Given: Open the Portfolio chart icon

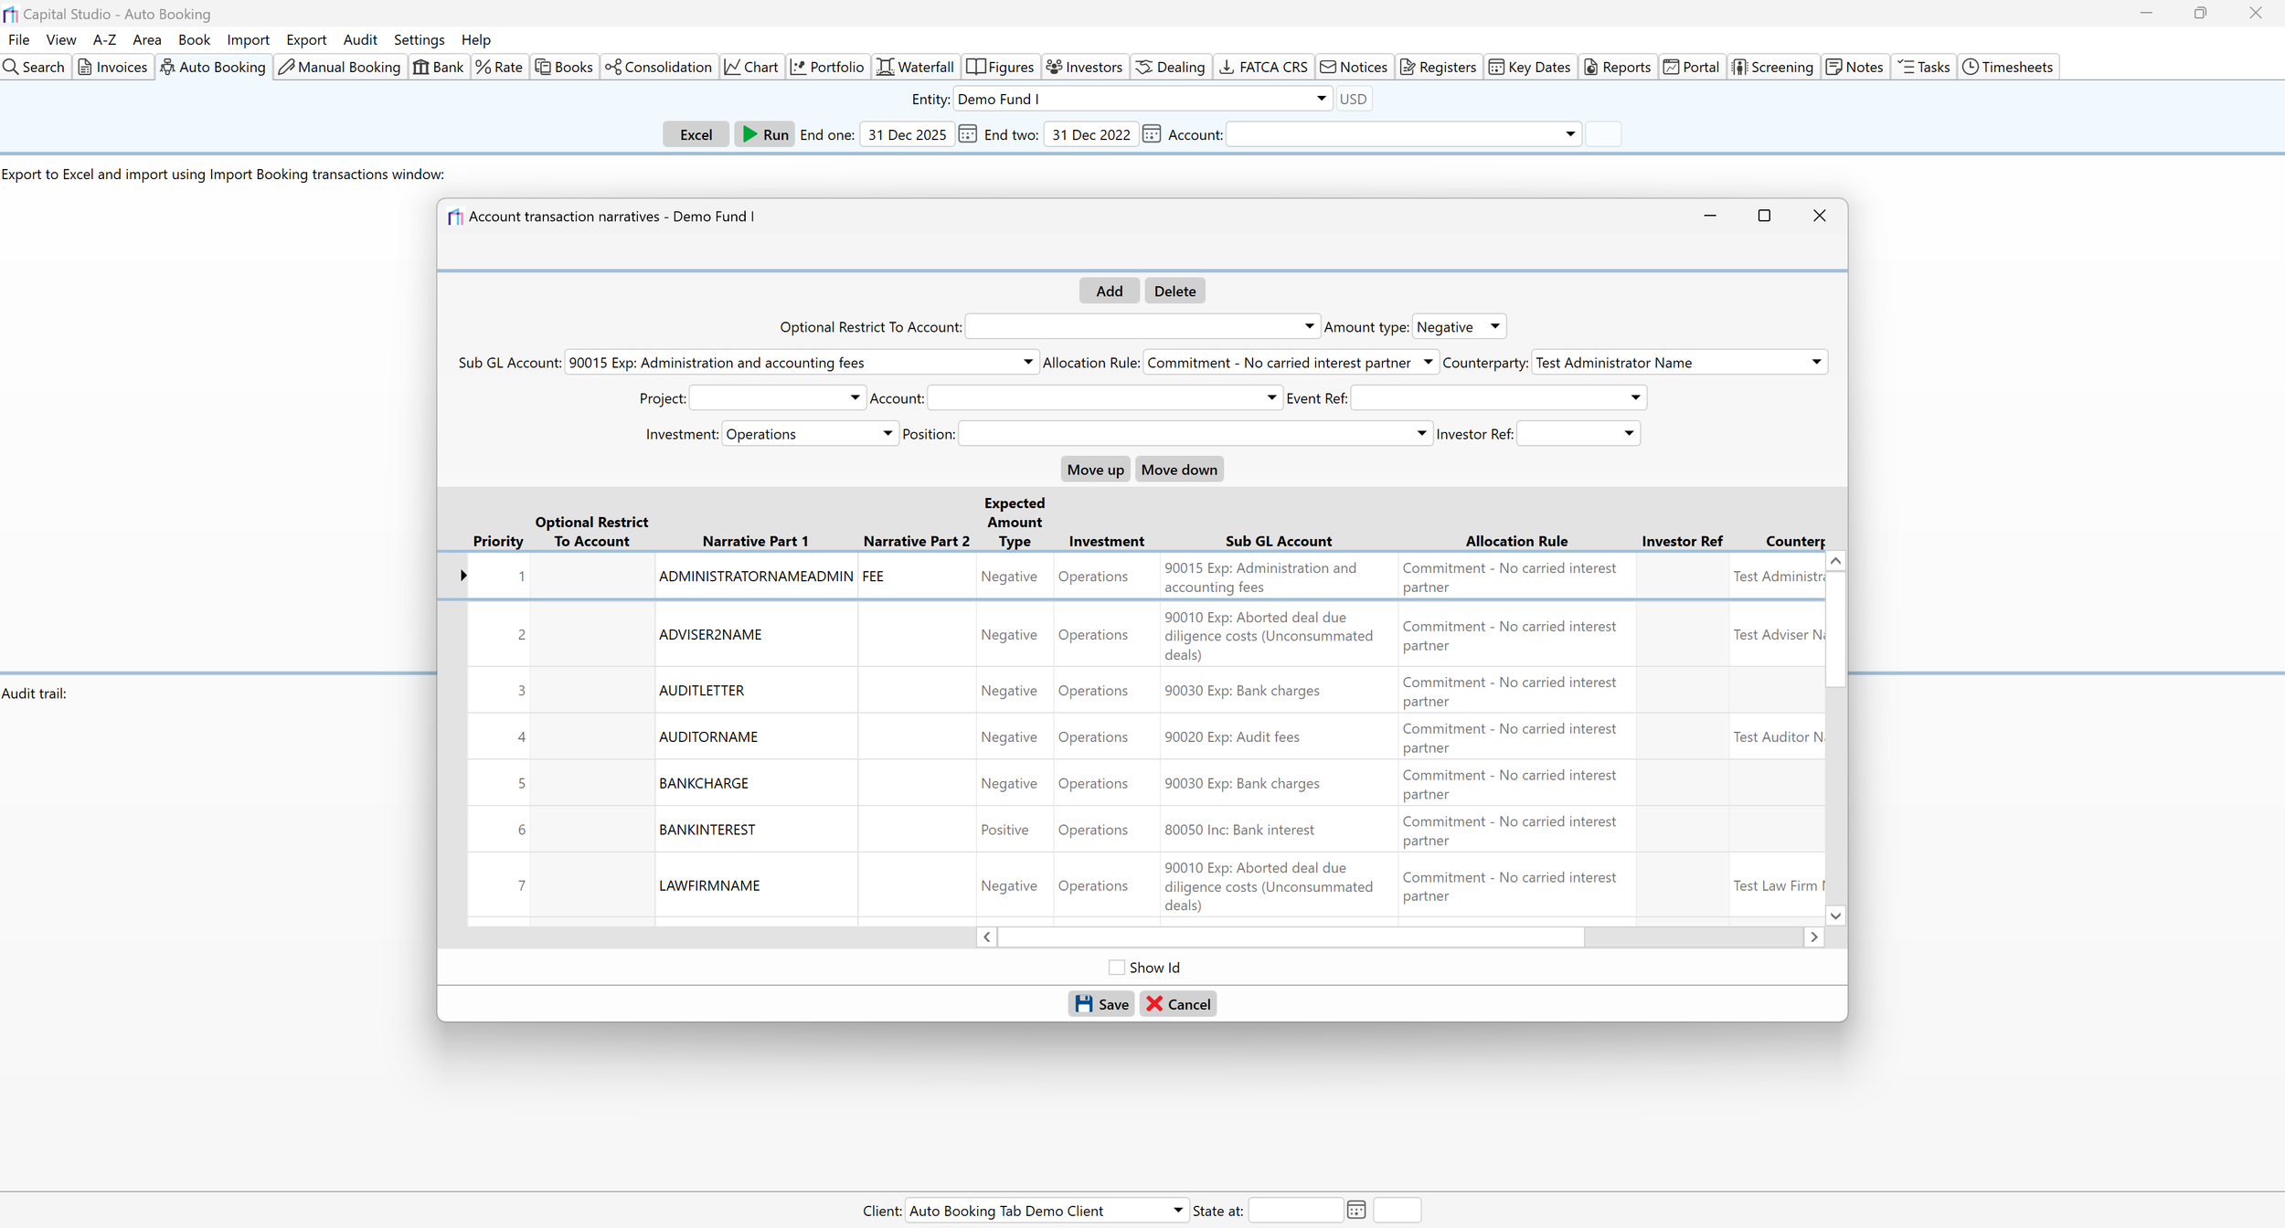Looking at the screenshot, I should [798, 67].
